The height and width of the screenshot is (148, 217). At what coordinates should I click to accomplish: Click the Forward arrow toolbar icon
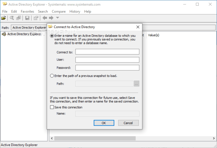coord(51,18)
